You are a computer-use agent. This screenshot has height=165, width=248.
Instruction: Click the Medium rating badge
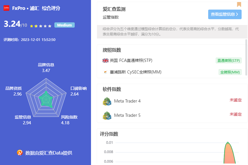tap(64, 25)
